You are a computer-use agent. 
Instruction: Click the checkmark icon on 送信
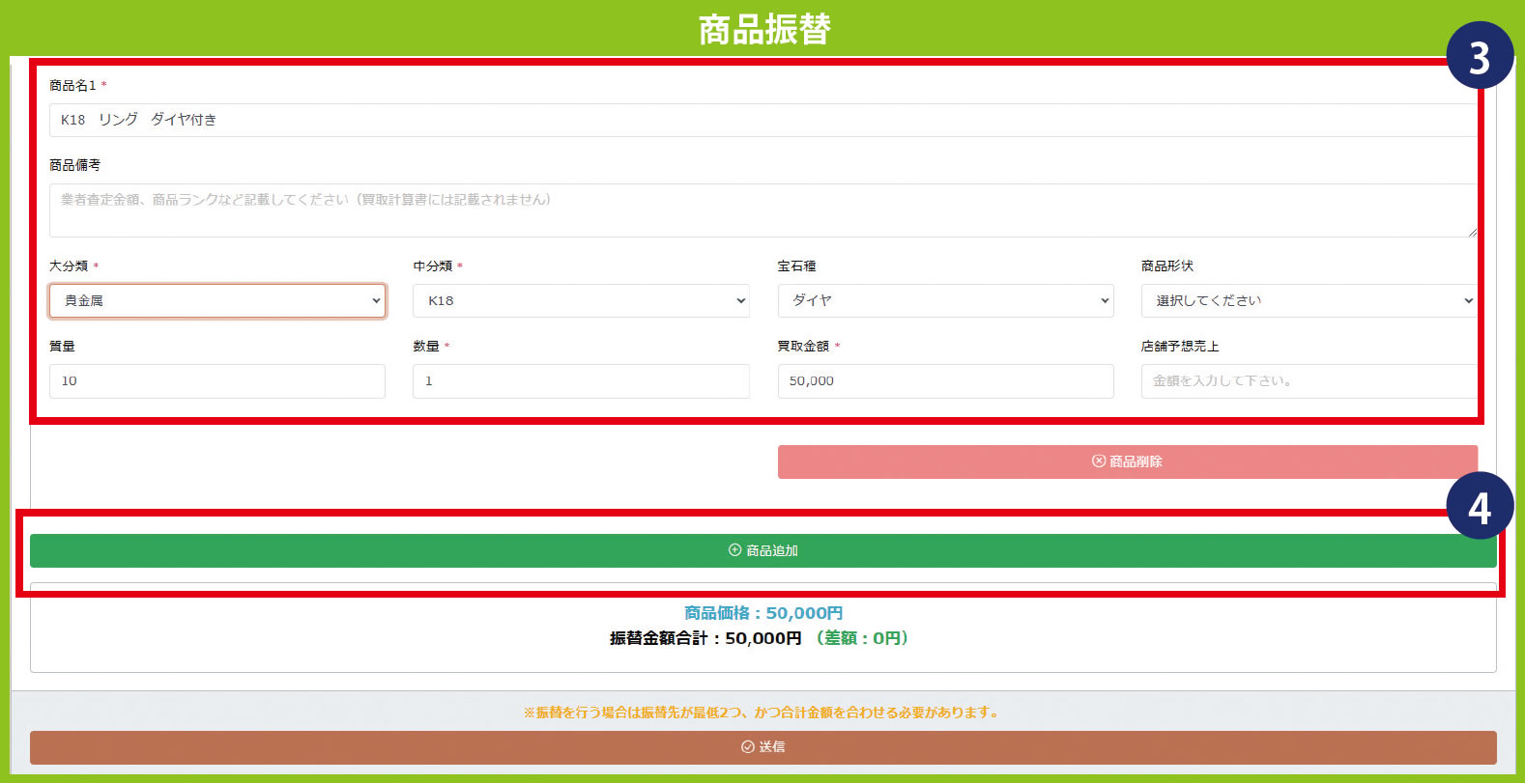pyautogui.click(x=747, y=747)
